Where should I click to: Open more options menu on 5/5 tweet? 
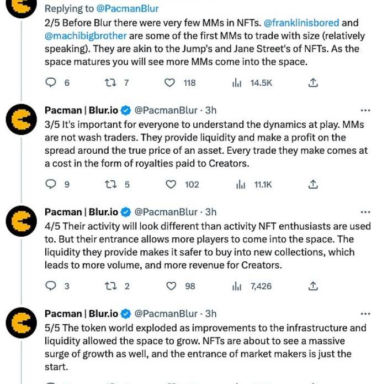[365, 314]
